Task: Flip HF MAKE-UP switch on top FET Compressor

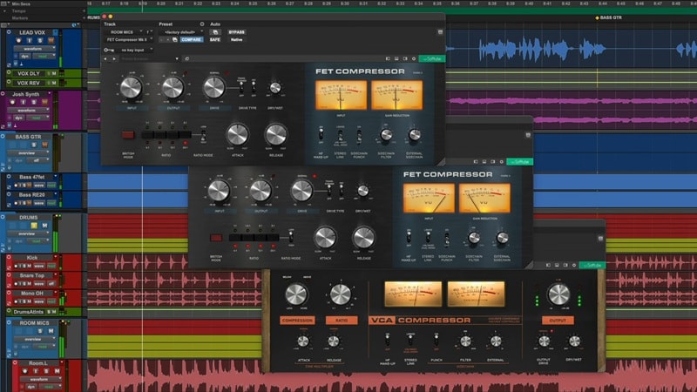Action: 321,133
